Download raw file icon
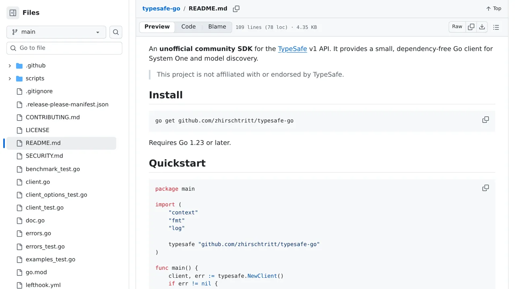Screen dimensions: 515x289 click(482, 27)
